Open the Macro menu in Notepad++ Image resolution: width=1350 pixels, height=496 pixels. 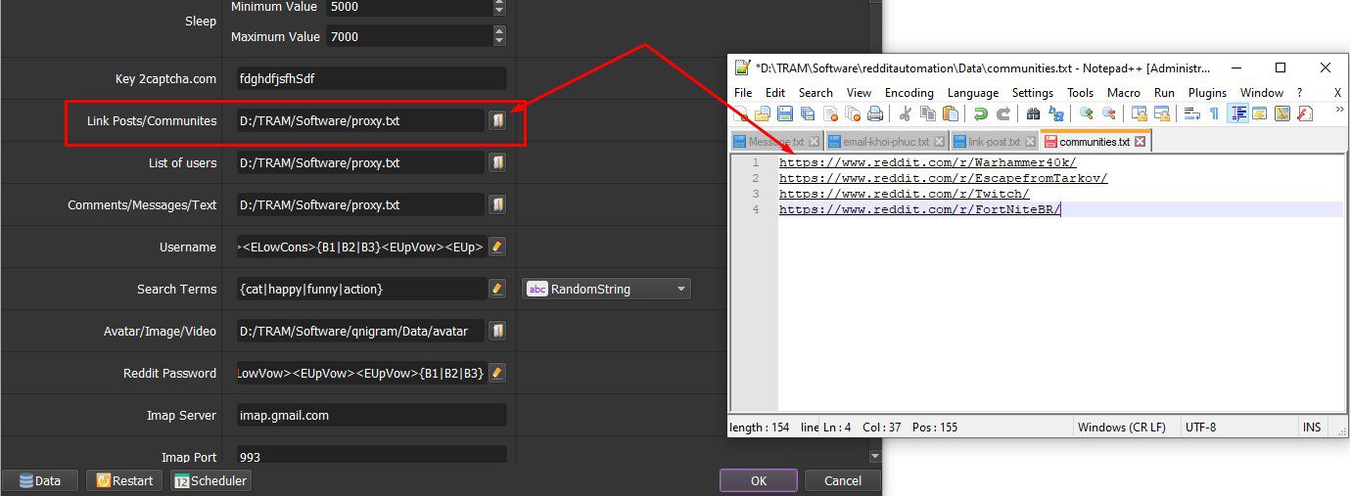pos(1124,92)
